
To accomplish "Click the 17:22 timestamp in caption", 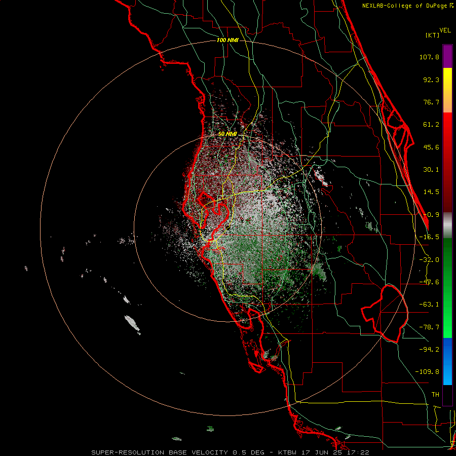I will click(359, 452).
